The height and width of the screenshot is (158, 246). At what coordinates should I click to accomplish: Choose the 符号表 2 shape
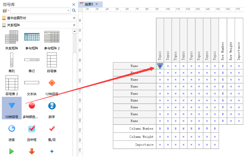click(12, 83)
